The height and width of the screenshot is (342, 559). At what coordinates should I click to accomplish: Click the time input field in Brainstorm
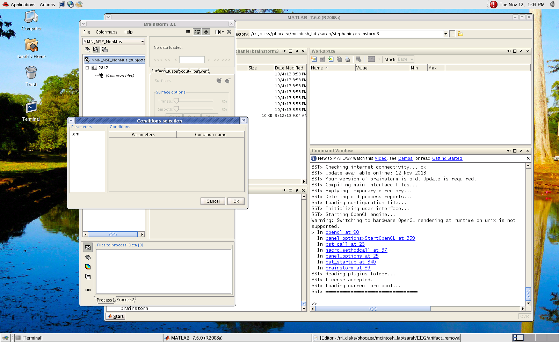(x=192, y=60)
